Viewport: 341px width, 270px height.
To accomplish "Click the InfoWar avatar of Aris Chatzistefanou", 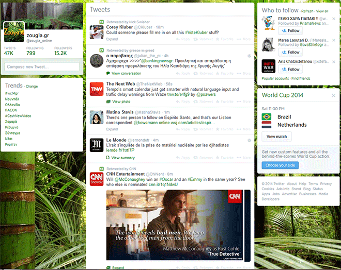I will pos(268,66).
